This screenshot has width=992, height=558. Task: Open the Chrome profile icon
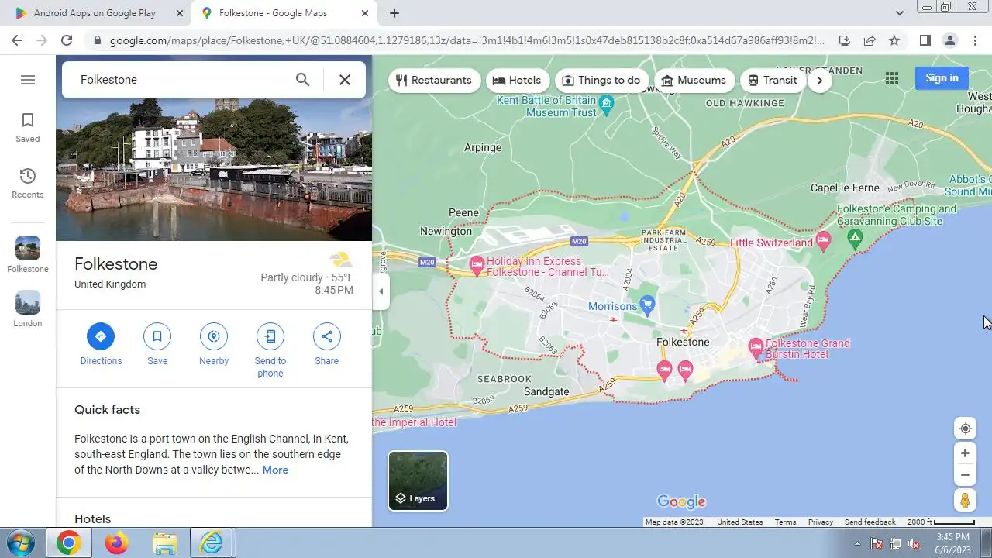[x=949, y=40]
